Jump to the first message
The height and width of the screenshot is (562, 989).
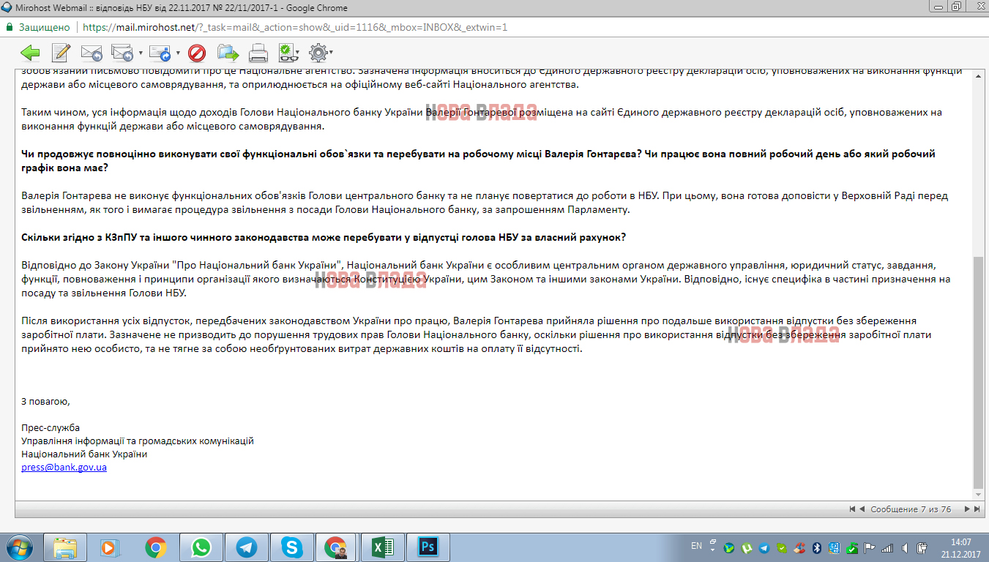pyautogui.click(x=852, y=509)
